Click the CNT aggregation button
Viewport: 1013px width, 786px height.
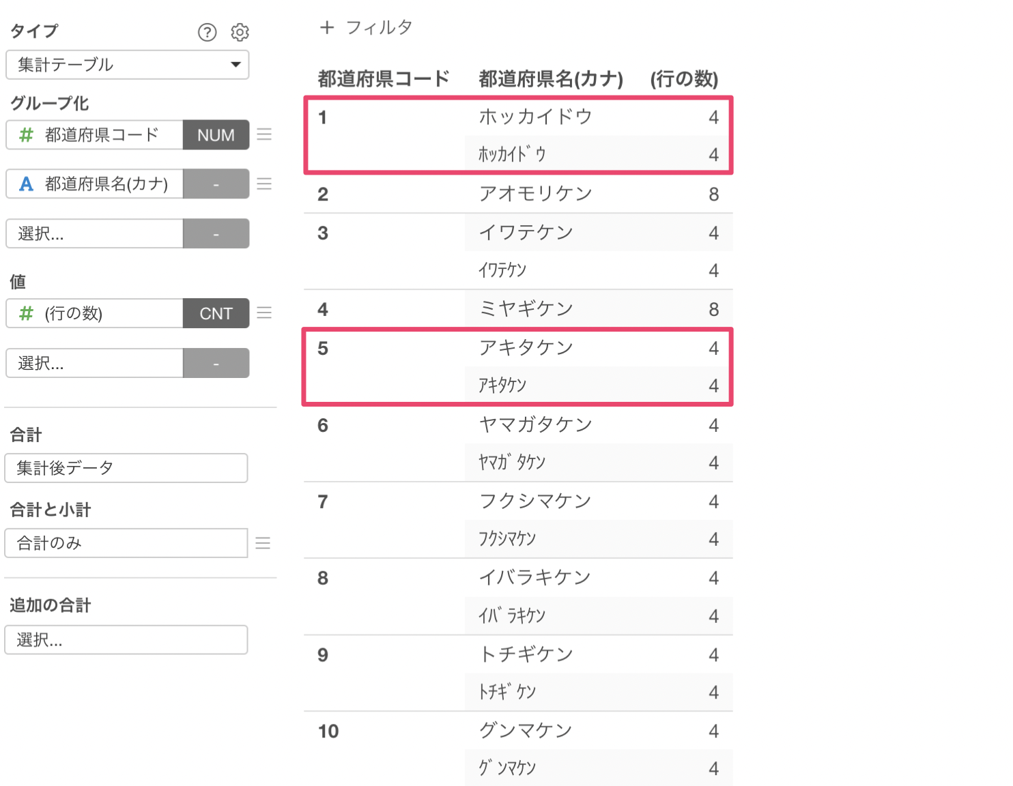point(216,313)
